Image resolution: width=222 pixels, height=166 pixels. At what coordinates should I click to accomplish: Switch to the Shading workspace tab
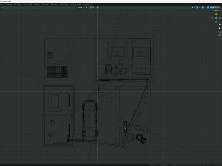(x=37, y=5)
